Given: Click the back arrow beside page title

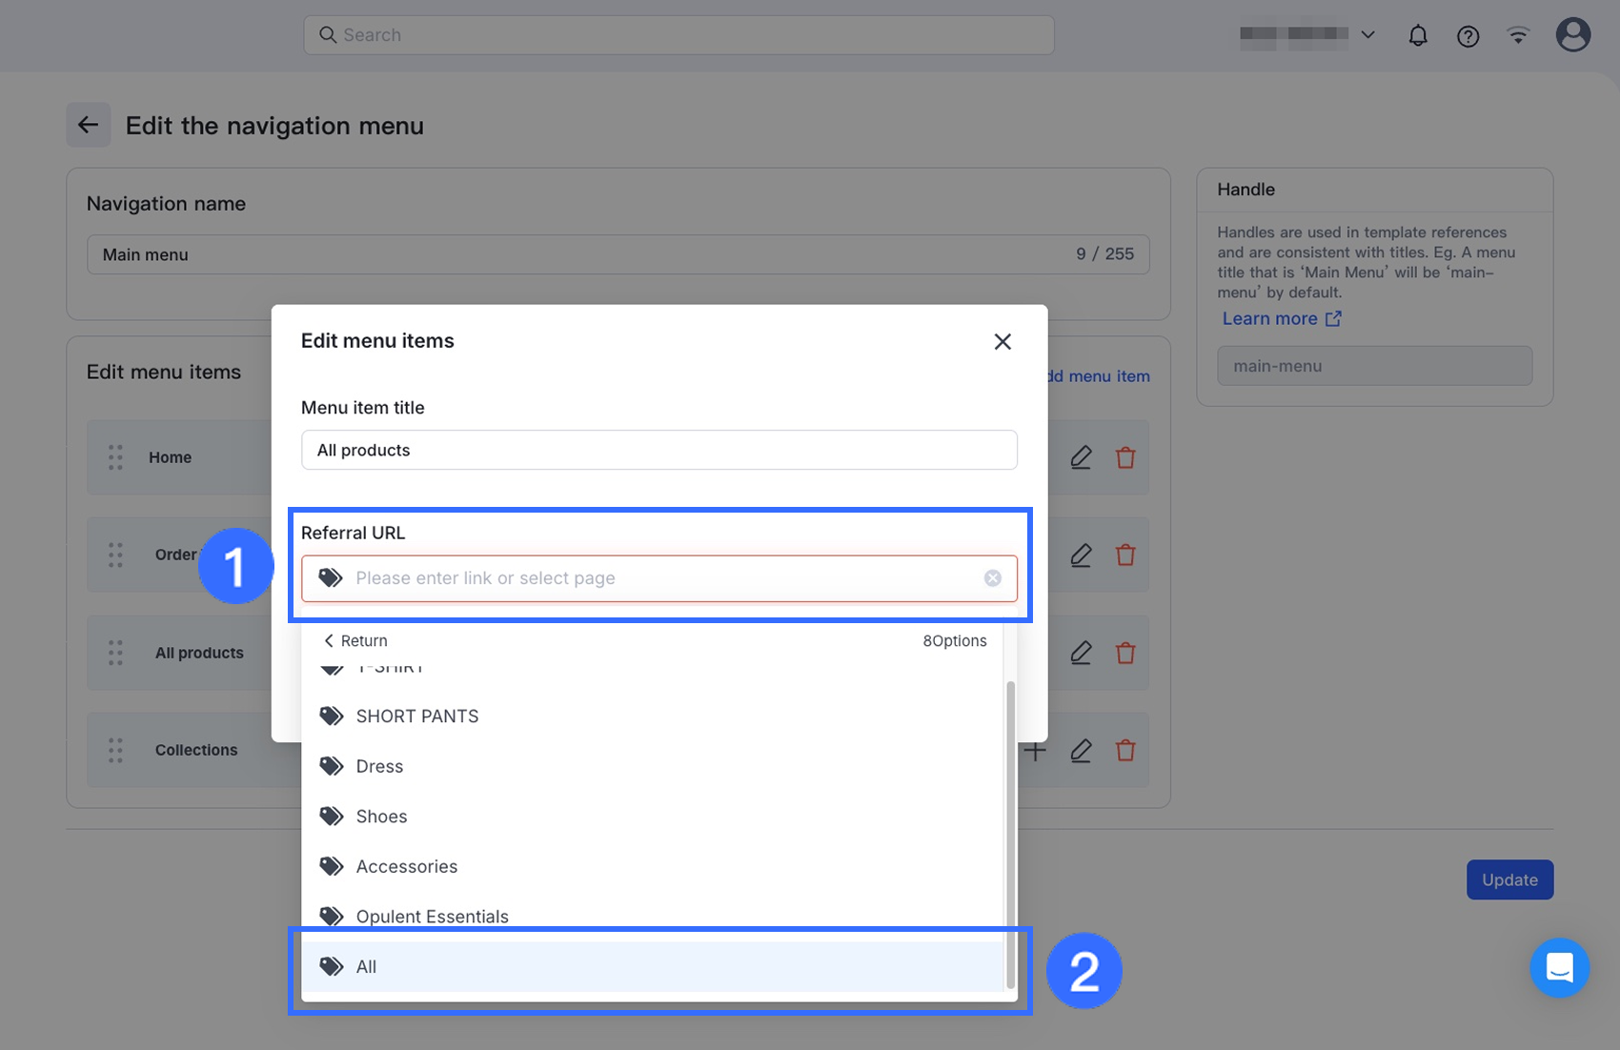Looking at the screenshot, I should coord(89,125).
